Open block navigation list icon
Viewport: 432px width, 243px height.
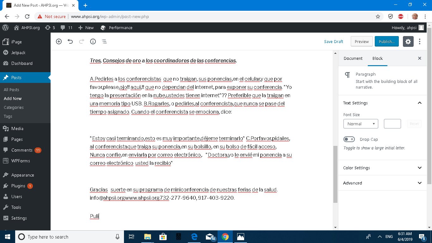pyautogui.click(x=104, y=41)
